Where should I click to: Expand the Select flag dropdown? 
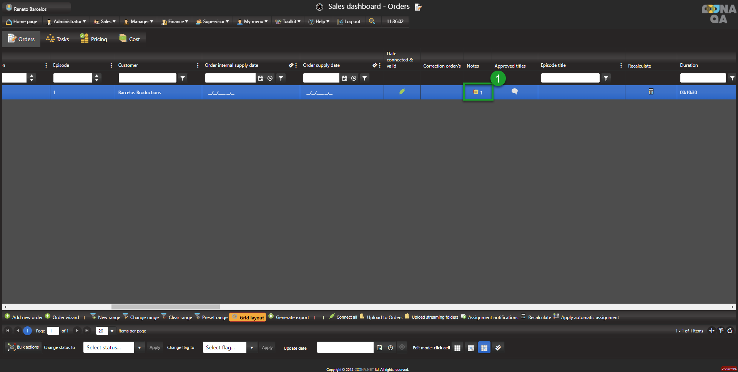point(252,348)
